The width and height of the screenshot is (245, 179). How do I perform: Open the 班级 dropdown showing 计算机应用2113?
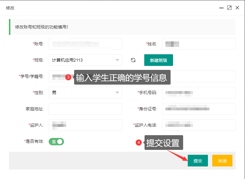click(x=85, y=60)
